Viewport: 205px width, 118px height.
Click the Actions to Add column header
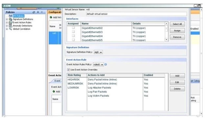click(115, 75)
